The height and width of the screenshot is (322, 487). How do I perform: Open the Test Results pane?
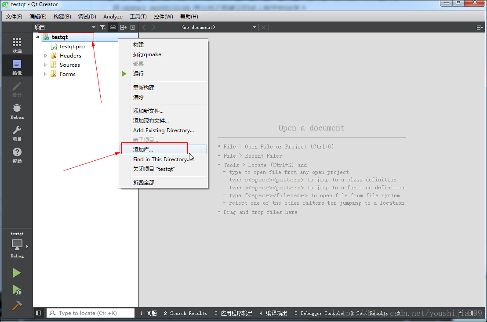[x=369, y=313]
